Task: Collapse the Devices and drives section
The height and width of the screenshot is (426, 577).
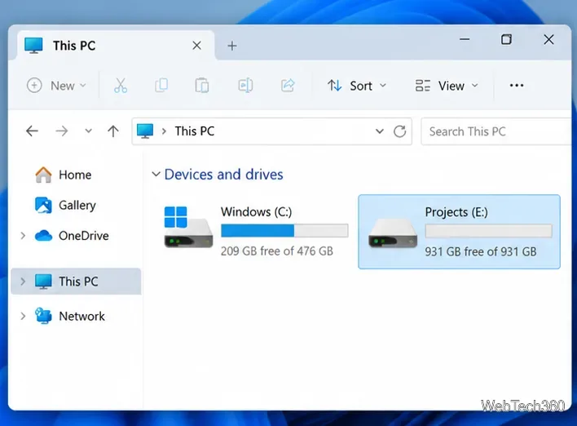Action: (x=156, y=174)
